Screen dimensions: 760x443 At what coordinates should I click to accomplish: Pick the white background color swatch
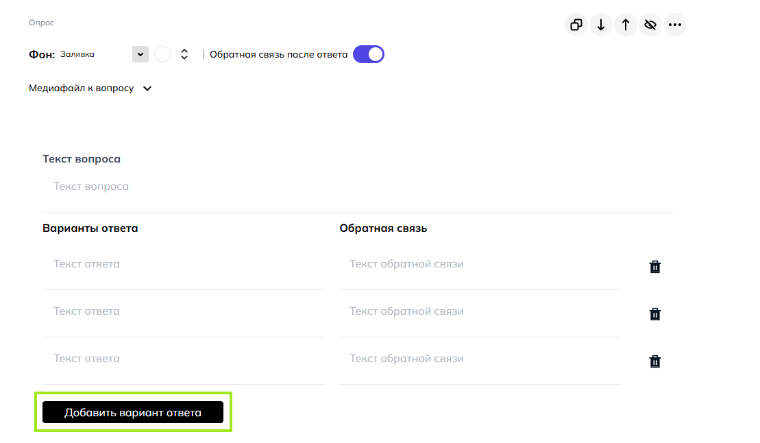(162, 54)
